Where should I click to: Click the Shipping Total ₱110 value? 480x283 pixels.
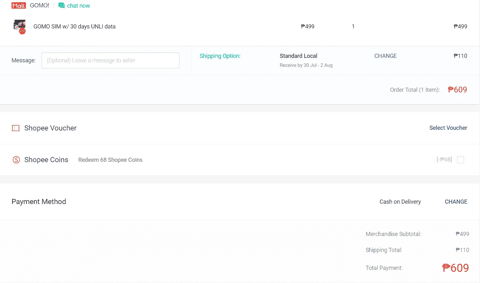click(462, 250)
